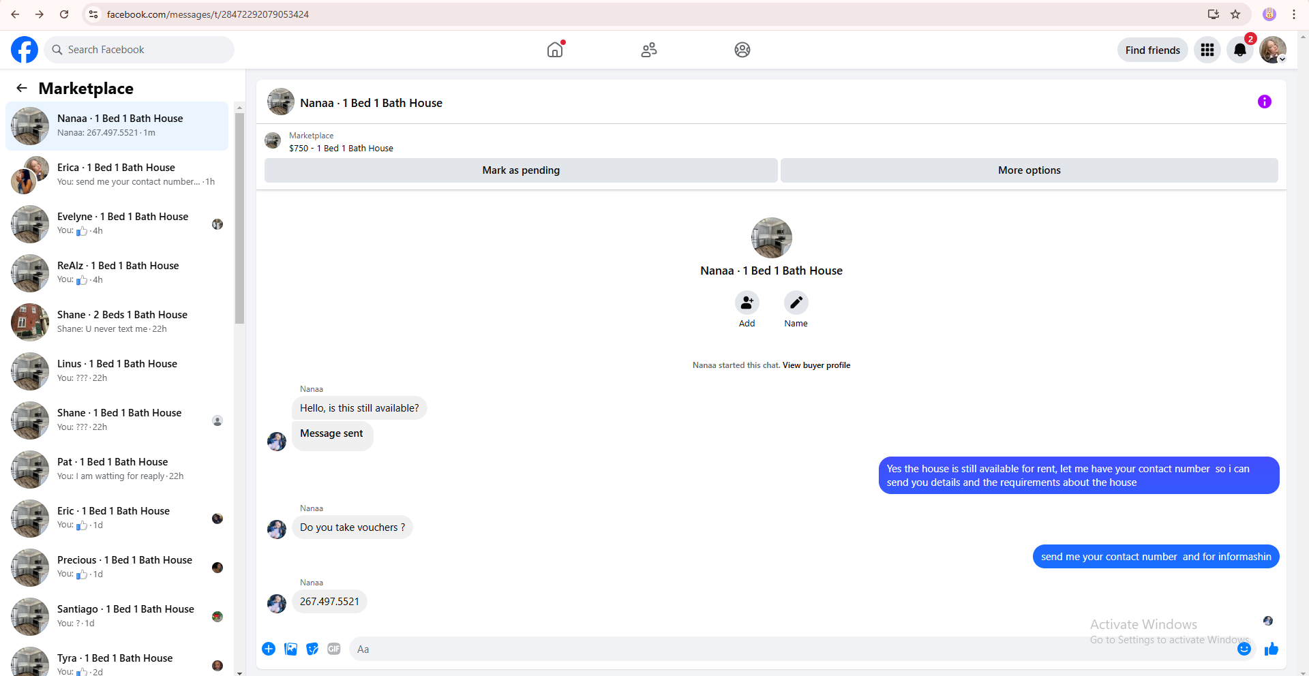
Task: Choose a sticker from the sticker icon
Action: tap(312, 649)
